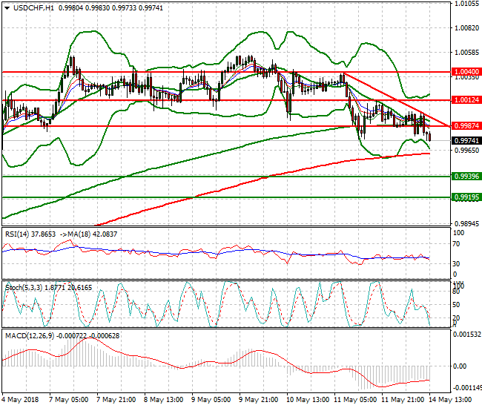The width and height of the screenshot is (482, 408).
Task: Click the 1.00585 price scale value
Action: [466, 52]
